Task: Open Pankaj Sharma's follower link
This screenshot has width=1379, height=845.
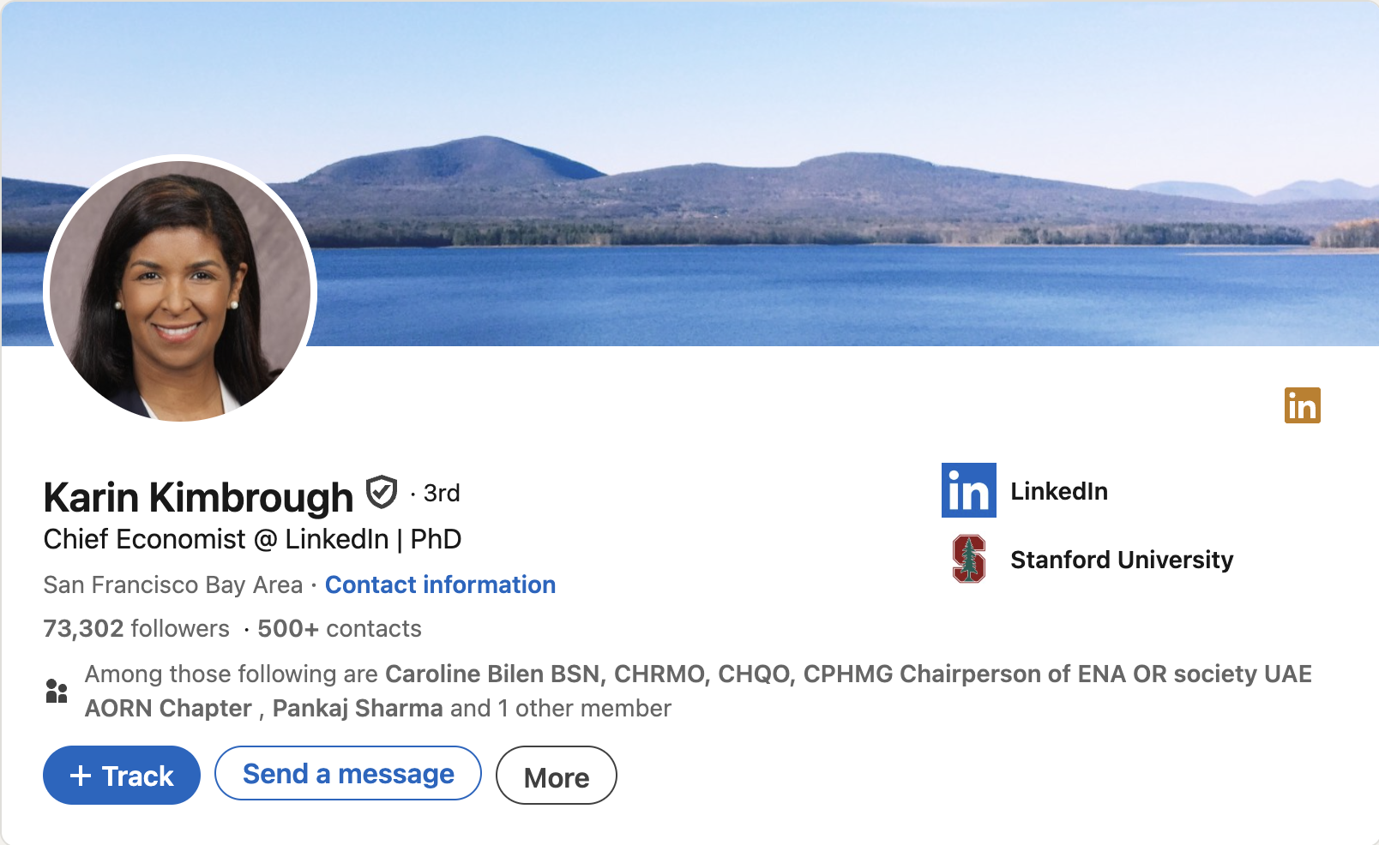Action: point(358,708)
